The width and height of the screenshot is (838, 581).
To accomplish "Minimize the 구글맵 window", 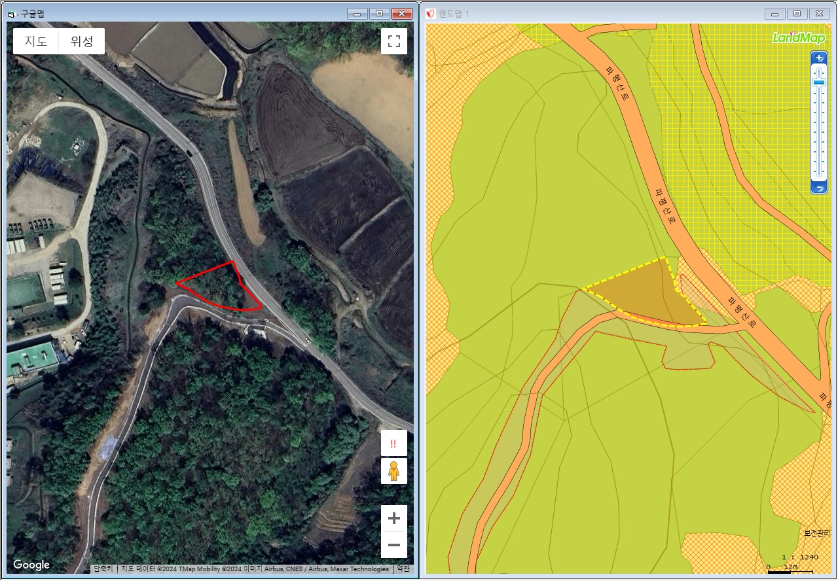I will pyautogui.click(x=357, y=14).
